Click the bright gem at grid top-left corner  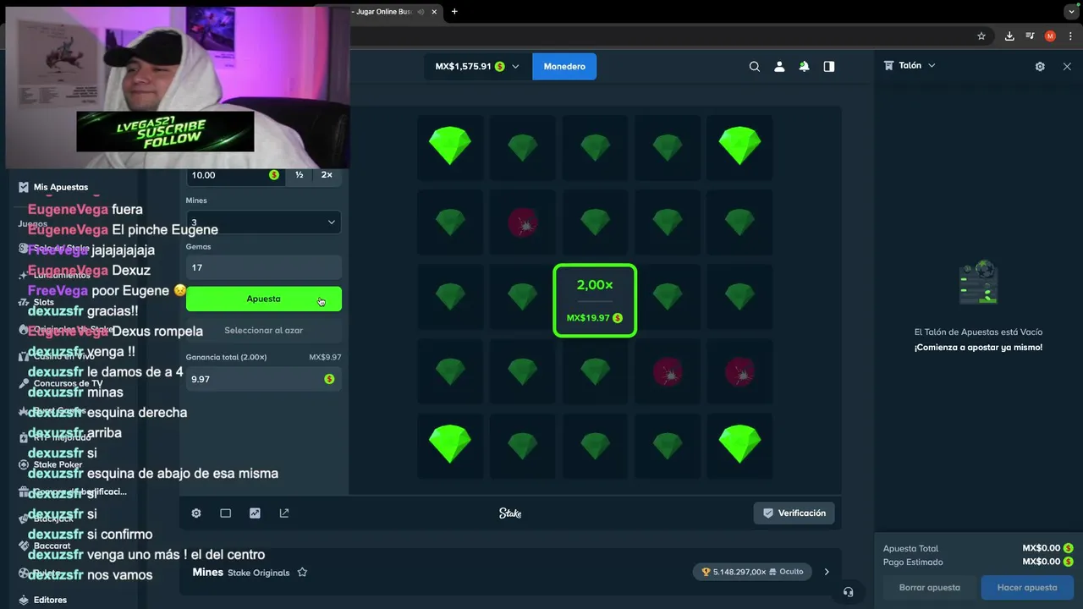point(449,146)
